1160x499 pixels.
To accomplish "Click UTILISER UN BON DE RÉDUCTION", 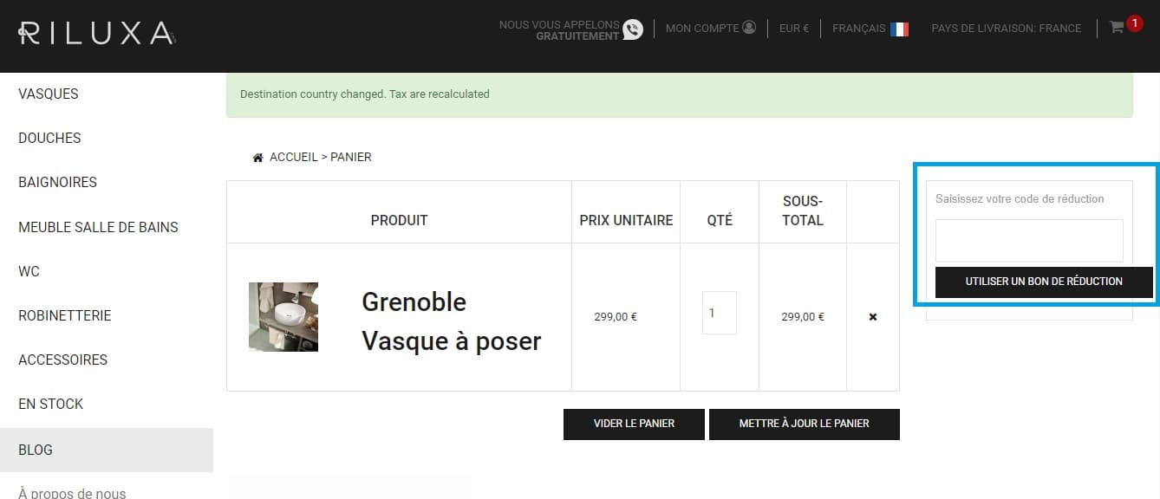I will pos(1043,282).
